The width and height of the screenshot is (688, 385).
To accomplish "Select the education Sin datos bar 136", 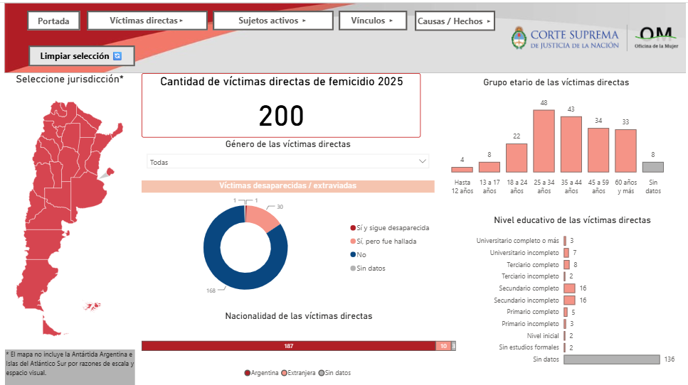I will (x=612, y=359).
